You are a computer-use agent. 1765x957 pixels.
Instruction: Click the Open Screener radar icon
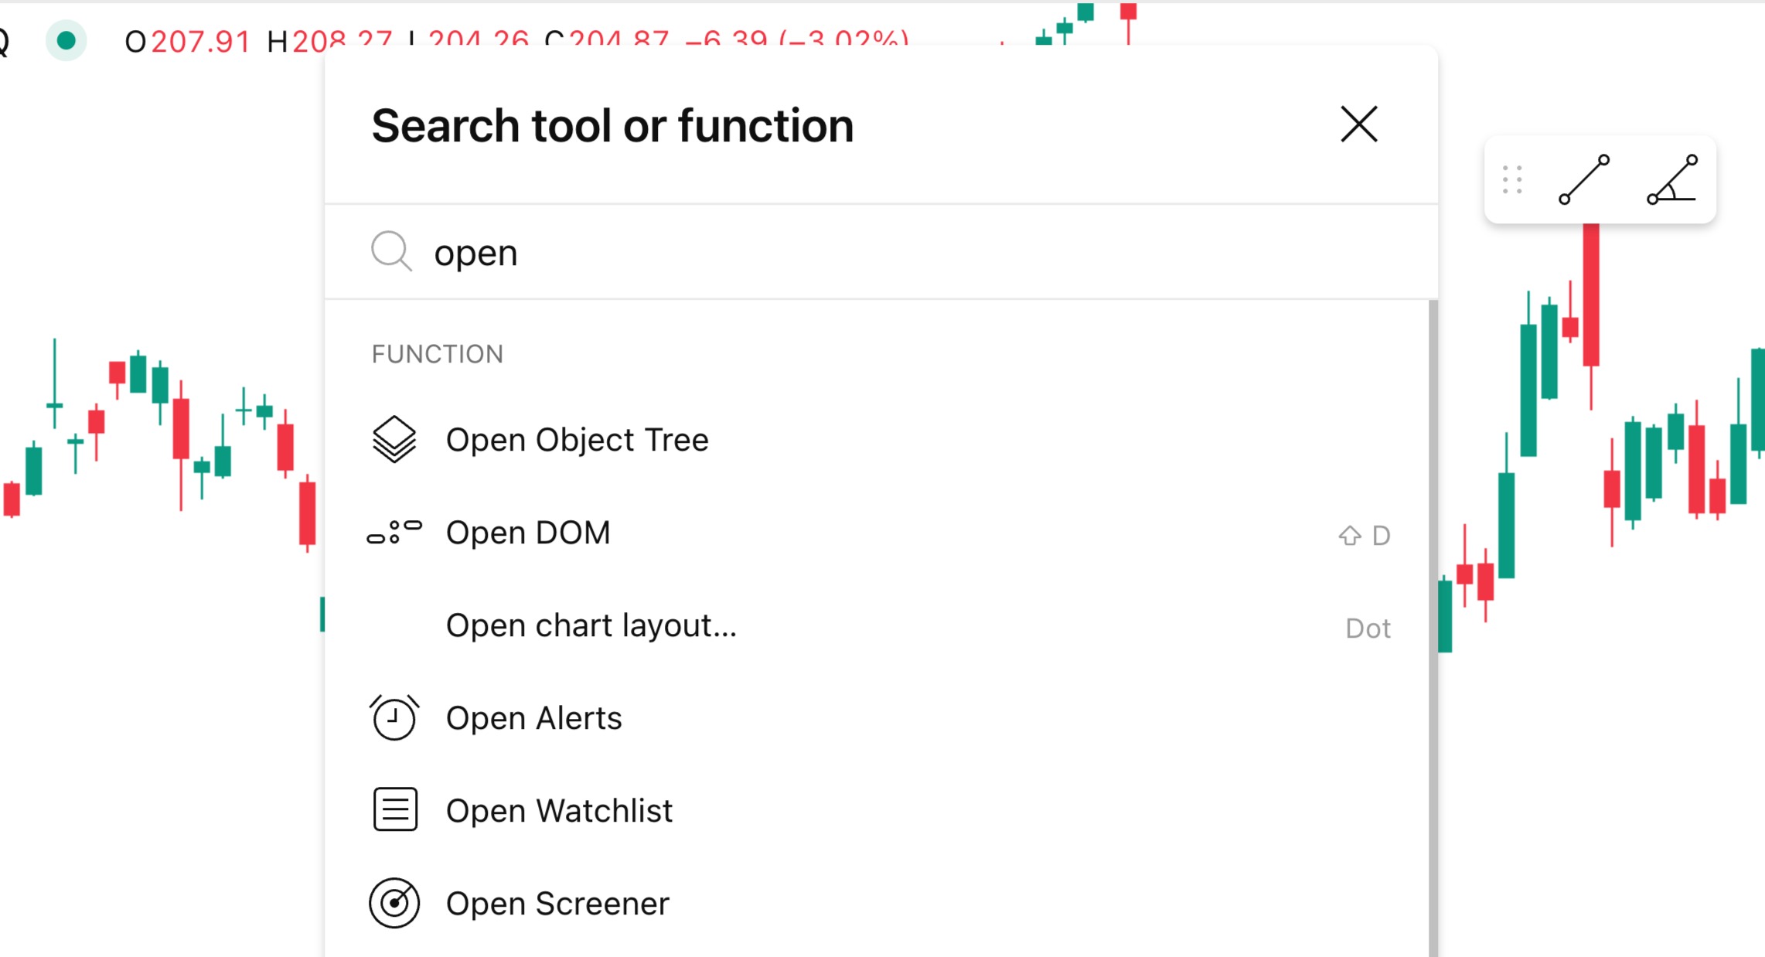[x=394, y=902]
